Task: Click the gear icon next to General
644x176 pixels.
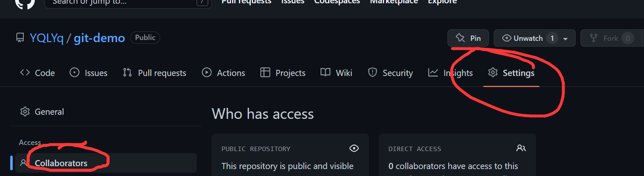Action: coord(25,111)
